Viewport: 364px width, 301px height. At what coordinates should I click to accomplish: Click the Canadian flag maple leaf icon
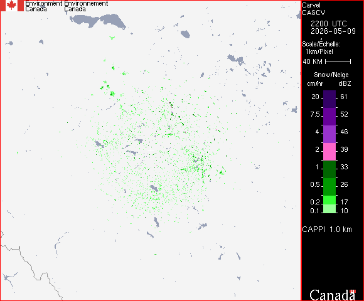click(x=11, y=6)
